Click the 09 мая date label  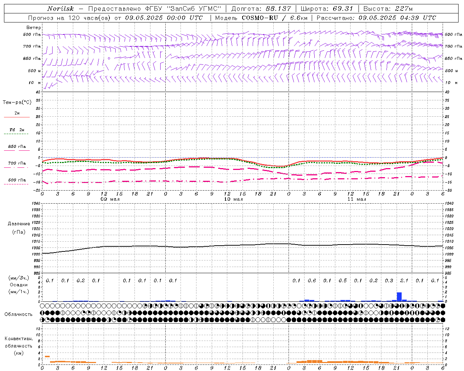110,199
